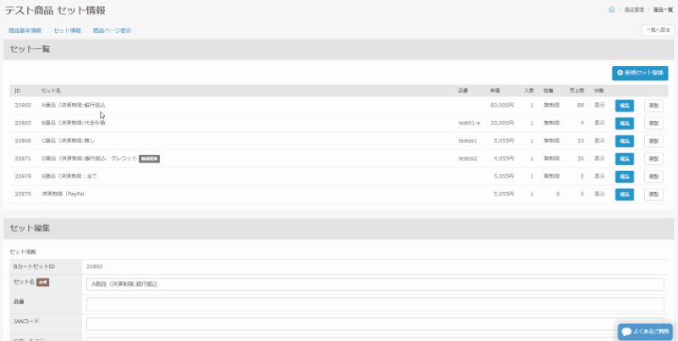Duplicate set 20865 B商品

[x=653, y=124]
